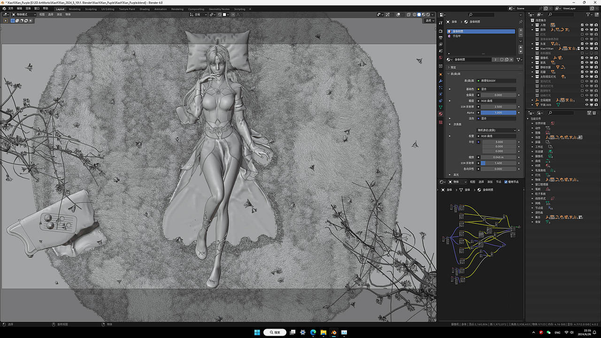This screenshot has width=601, height=338.
Task: Toggle fake user shield for 身体材质
Action: pyautogui.click(x=501, y=60)
